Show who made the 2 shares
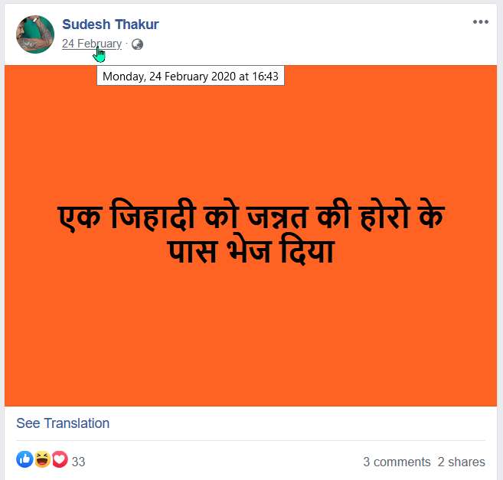 [462, 462]
